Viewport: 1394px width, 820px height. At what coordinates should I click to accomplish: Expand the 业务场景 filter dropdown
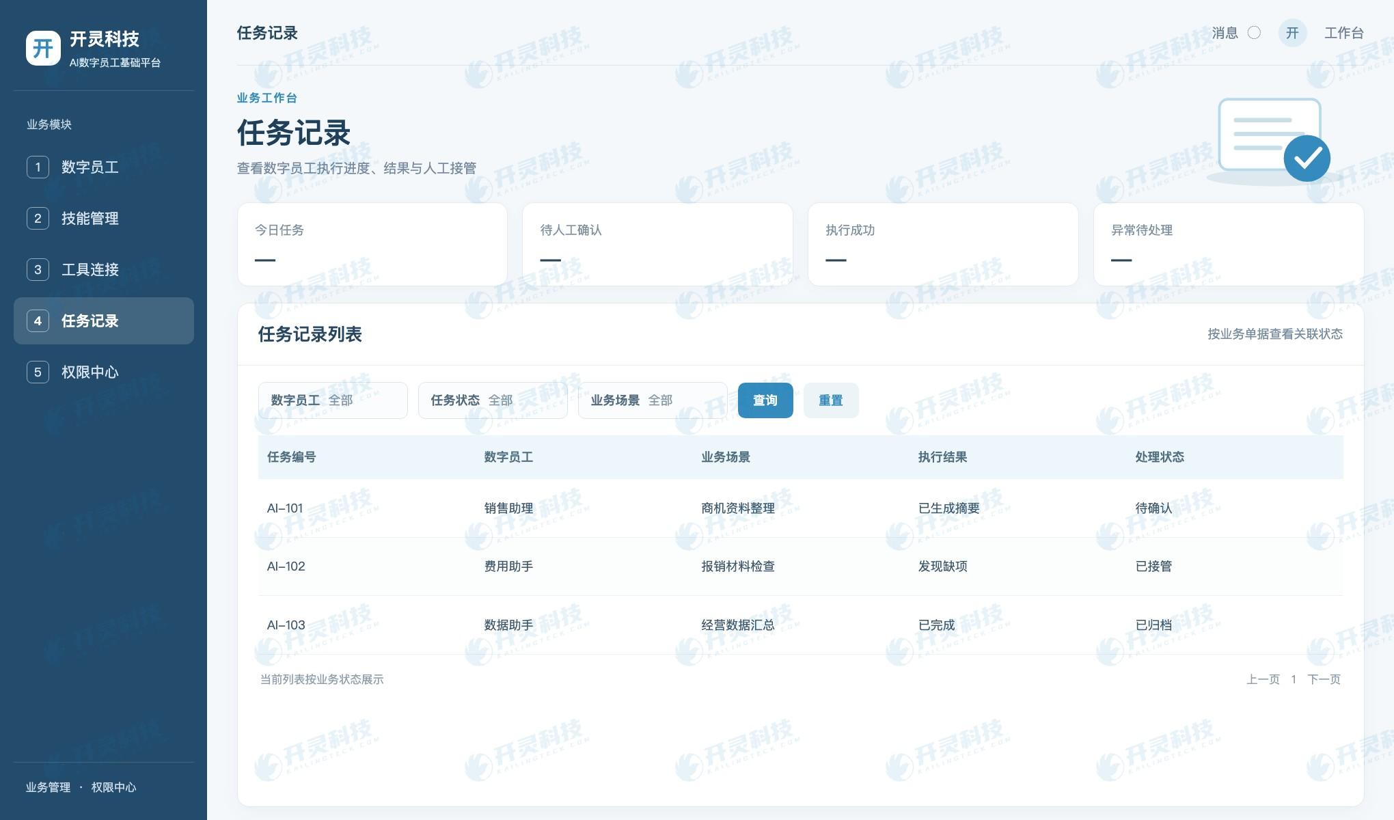[x=653, y=400]
